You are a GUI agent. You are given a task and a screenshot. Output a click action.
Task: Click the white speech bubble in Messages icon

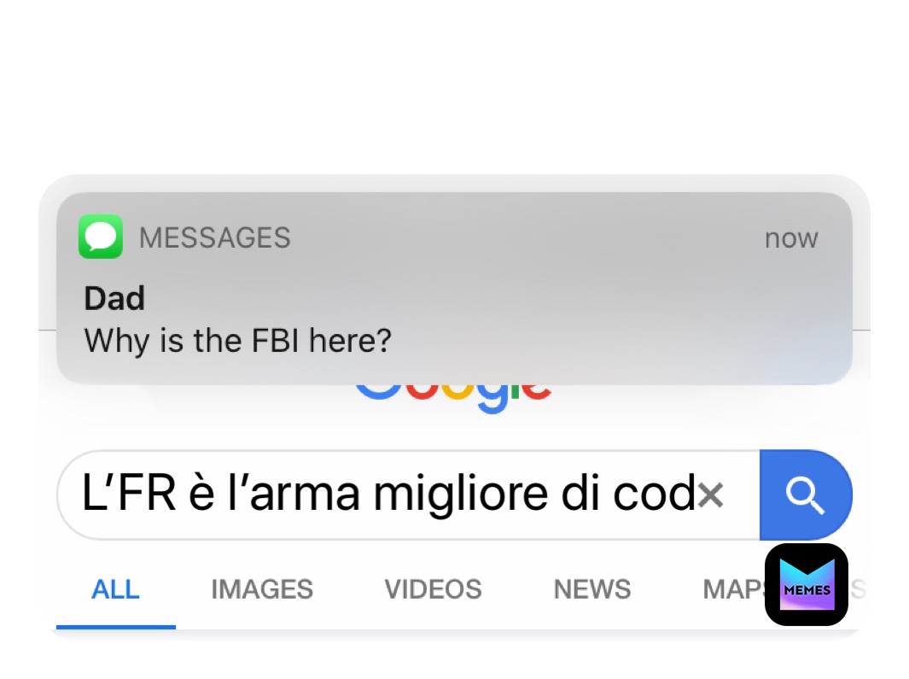click(101, 237)
